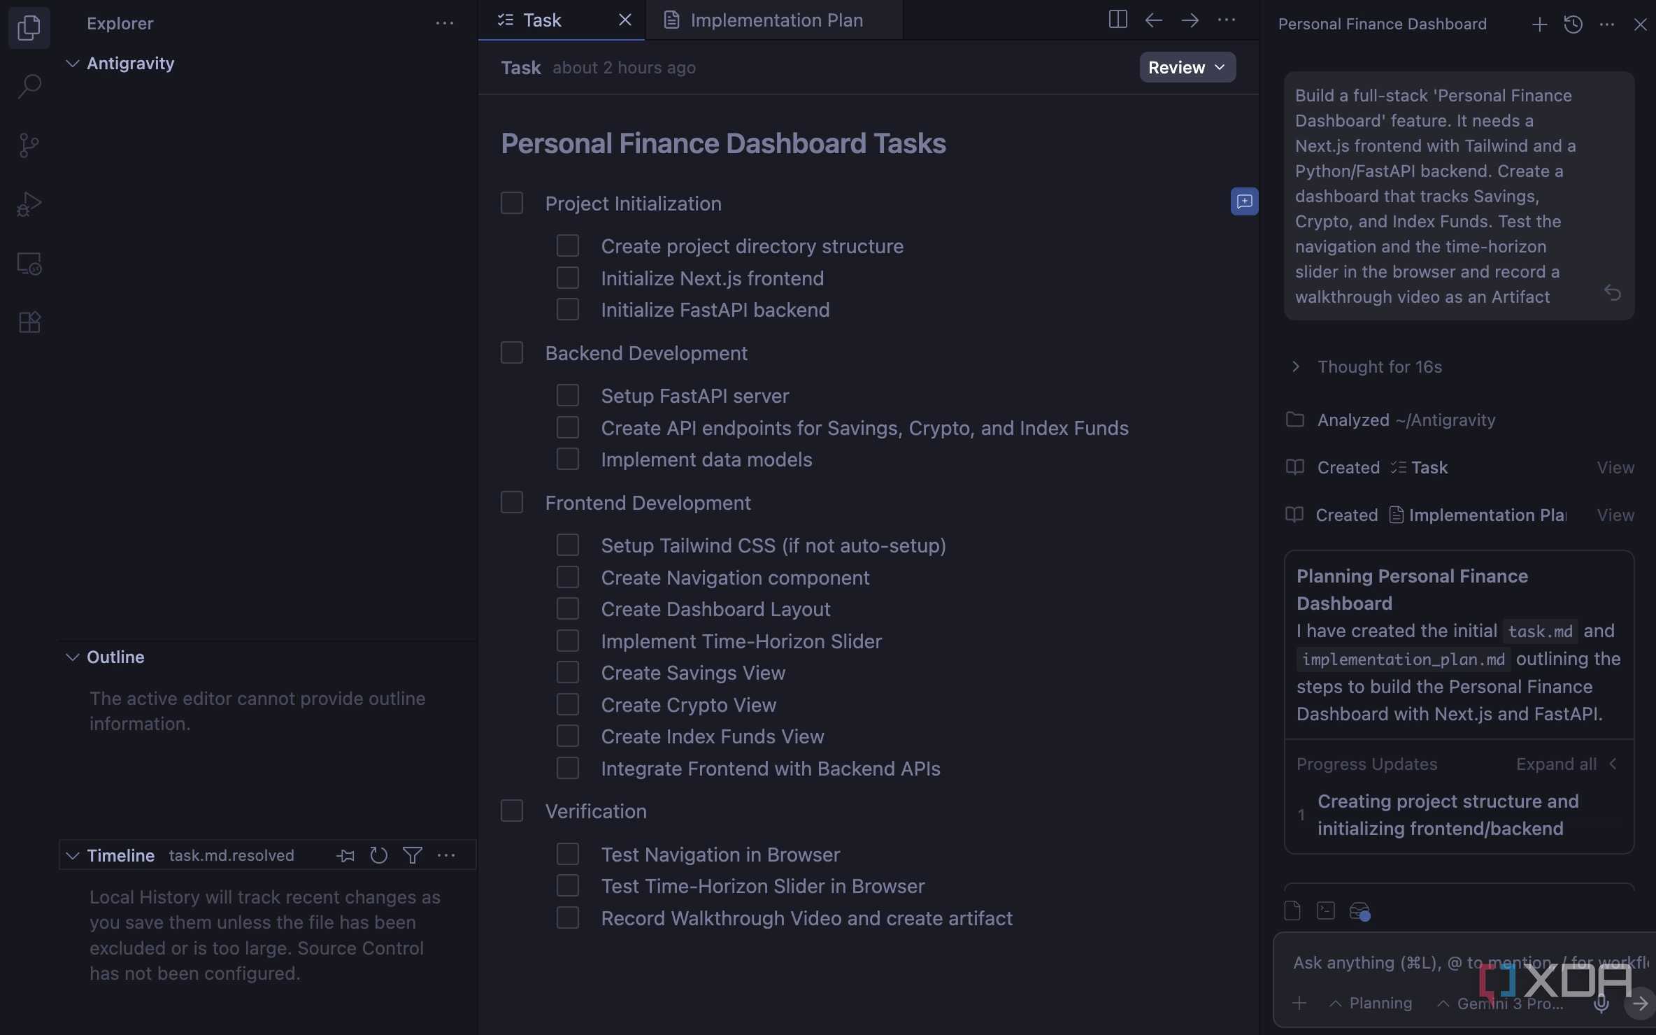Open editor more actions ellipsis

1227,20
